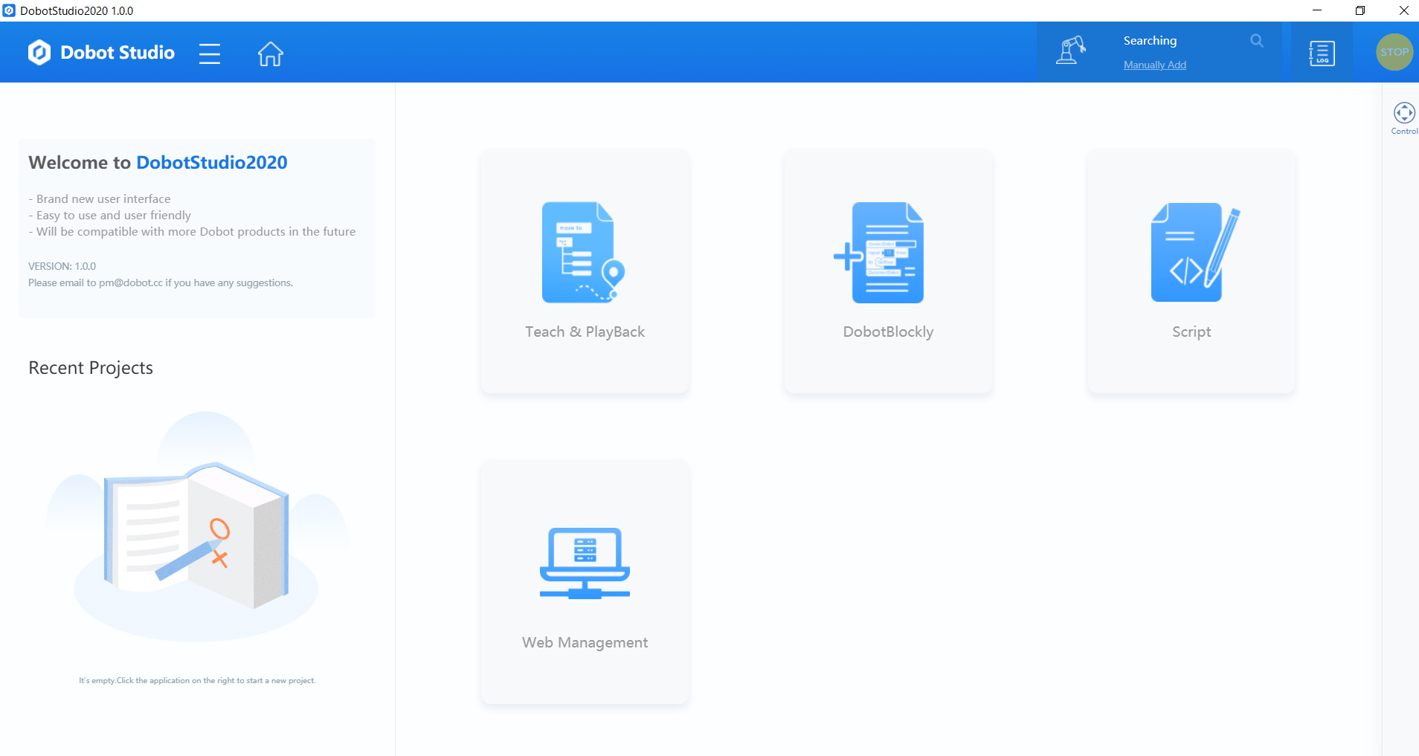Go to the Home page icon

tap(271, 54)
